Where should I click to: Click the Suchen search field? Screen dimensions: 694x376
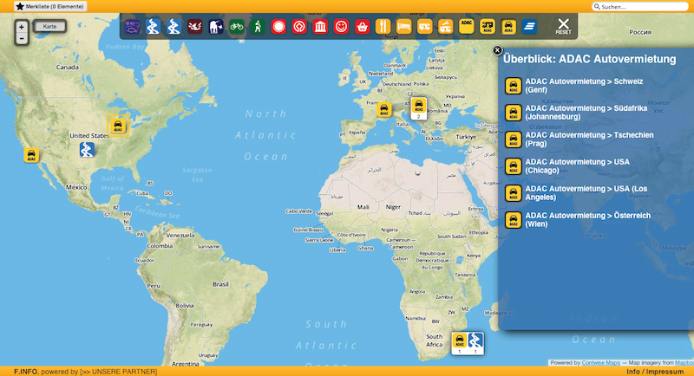click(x=640, y=7)
